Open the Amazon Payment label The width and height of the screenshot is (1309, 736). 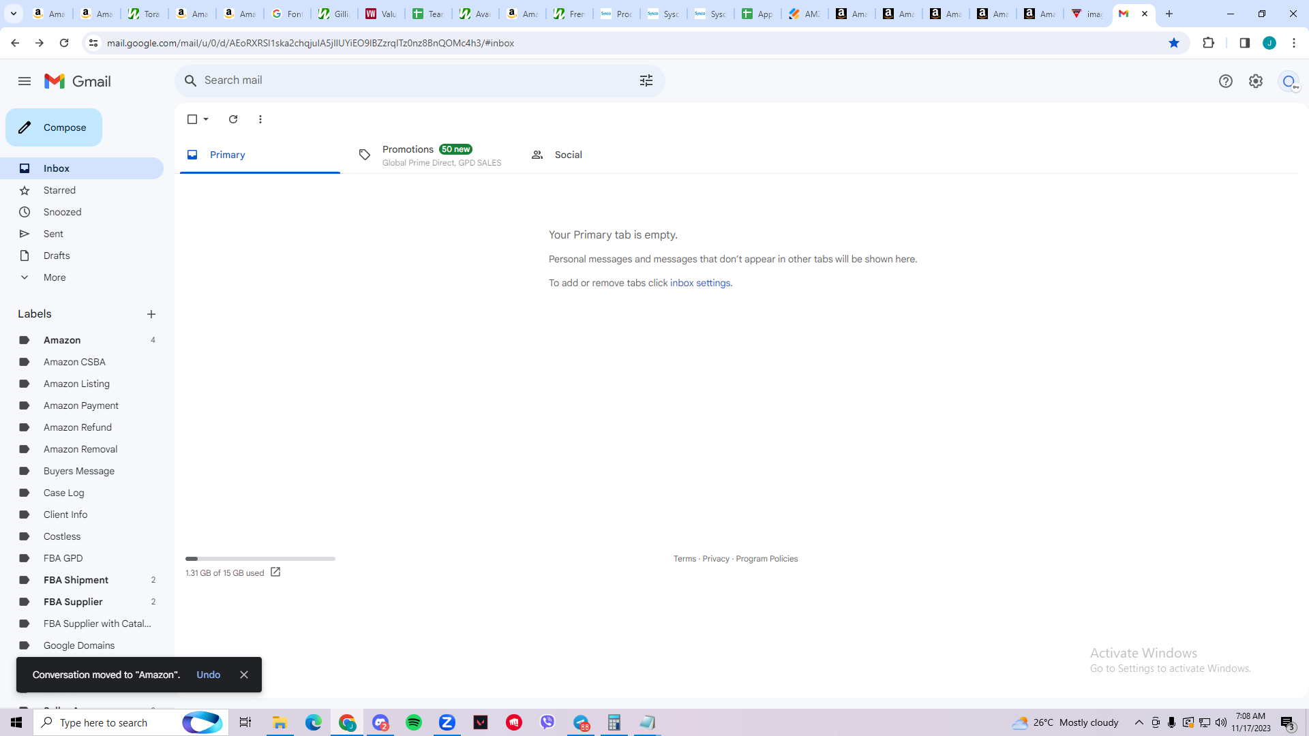click(82, 405)
